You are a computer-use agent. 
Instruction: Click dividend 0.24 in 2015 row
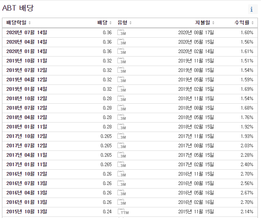click(107, 212)
